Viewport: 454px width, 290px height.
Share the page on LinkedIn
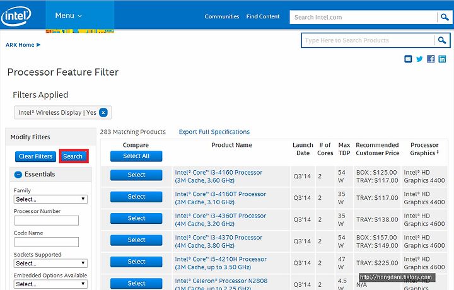[x=442, y=59]
